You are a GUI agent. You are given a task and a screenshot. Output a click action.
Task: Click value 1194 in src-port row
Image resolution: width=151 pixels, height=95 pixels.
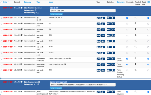[x=51, y=41]
